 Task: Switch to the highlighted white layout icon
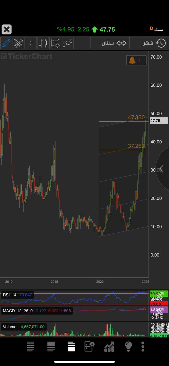[x=71, y=346]
